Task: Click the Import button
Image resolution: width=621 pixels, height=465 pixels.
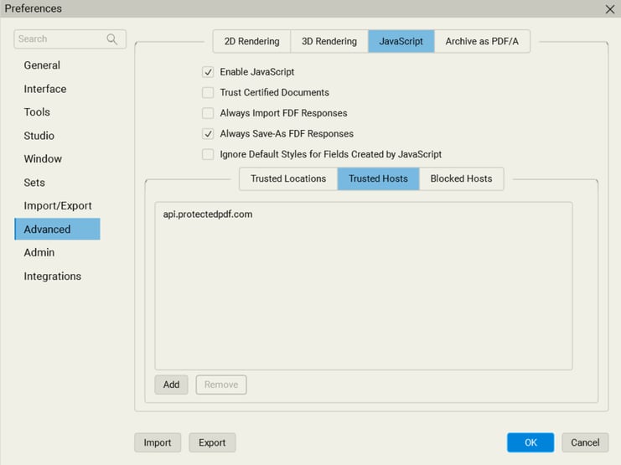Action: tap(158, 442)
